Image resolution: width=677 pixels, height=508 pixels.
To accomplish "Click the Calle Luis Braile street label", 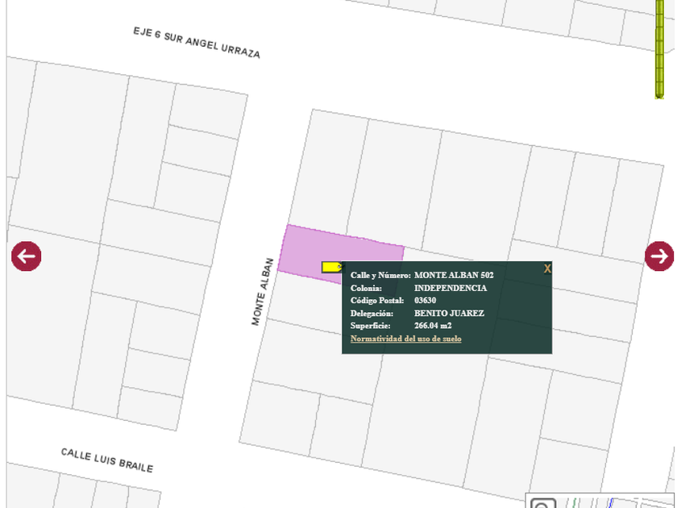I will [x=106, y=460].
